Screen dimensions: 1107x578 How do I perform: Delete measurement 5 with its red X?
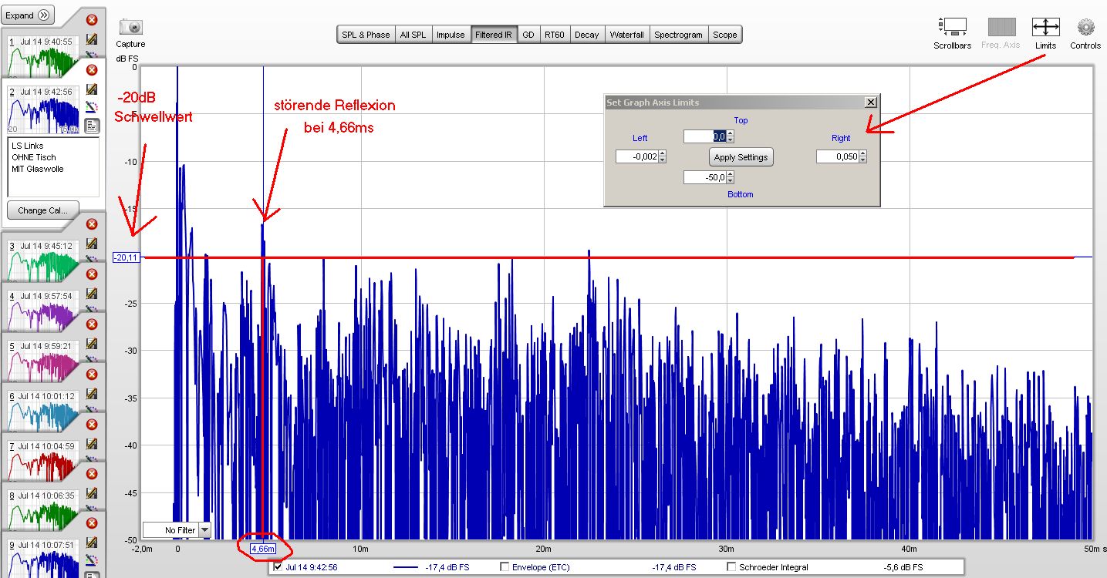92,324
